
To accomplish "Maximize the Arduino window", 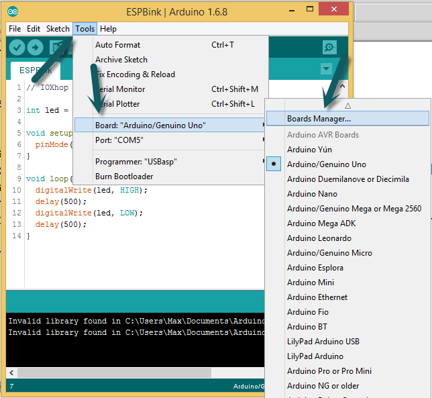I will point(310,9).
